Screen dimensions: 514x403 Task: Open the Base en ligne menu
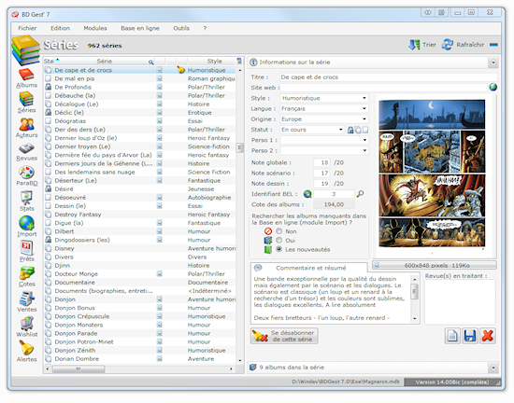pyautogui.click(x=140, y=28)
